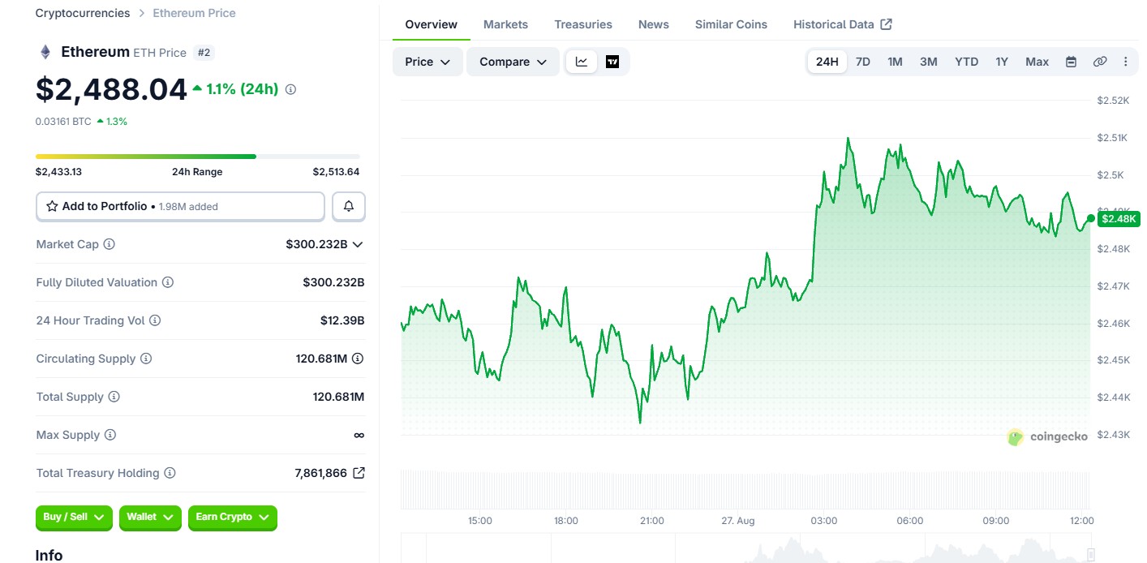The image size is (1147, 563).
Task: Click the #2 rank badge
Action: (204, 53)
